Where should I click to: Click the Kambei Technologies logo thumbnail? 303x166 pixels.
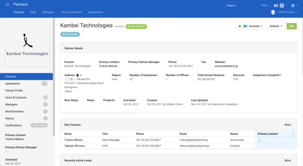[27, 44]
